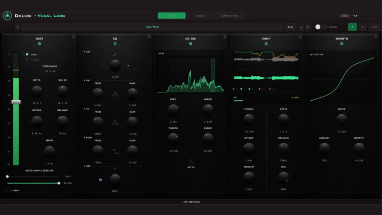The width and height of the screenshot is (382, 215).
Task: Toggle the EQ module power icon
Action: coord(115,44)
